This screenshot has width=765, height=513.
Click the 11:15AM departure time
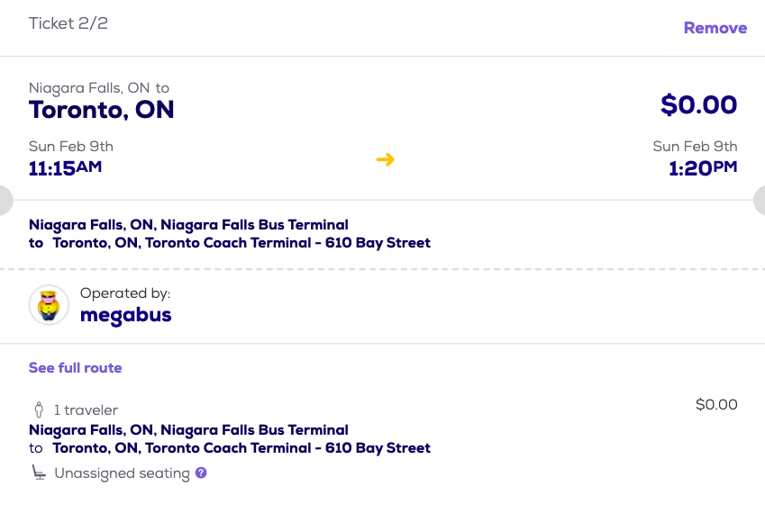pos(65,167)
